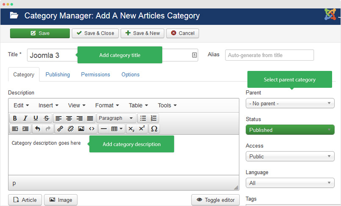Apply strikethrough formatting

pyautogui.click(x=46, y=118)
